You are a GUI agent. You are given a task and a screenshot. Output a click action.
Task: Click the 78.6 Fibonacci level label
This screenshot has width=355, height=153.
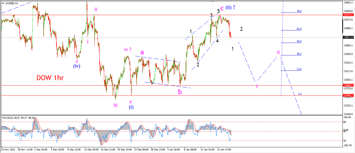point(299,11)
